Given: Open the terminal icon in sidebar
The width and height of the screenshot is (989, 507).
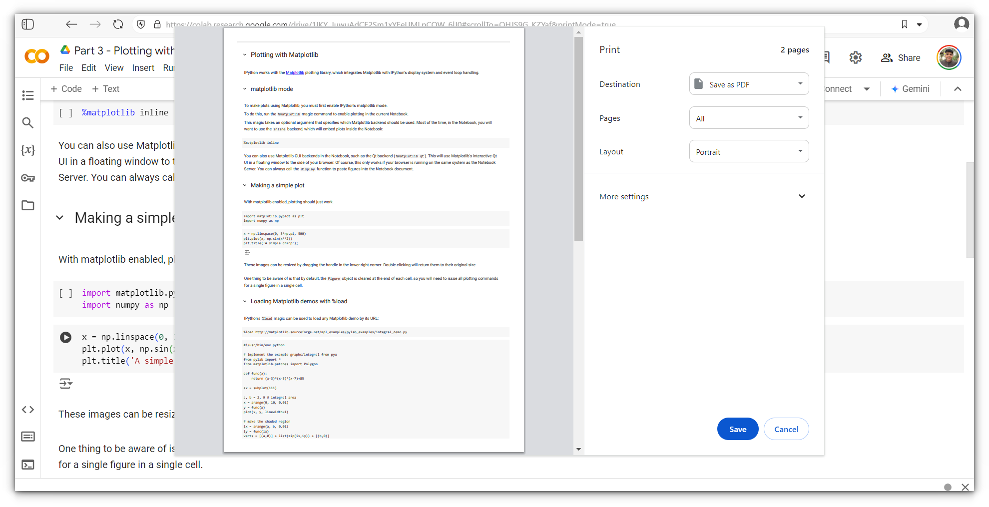Looking at the screenshot, I should coord(28,465).
